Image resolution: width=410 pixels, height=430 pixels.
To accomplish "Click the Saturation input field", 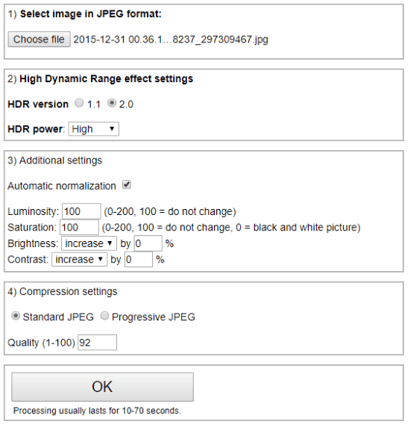I will point(79,228).
